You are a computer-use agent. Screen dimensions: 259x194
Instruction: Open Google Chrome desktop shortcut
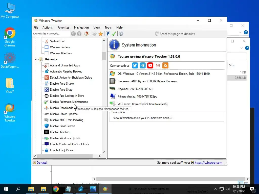coord(10,37)
